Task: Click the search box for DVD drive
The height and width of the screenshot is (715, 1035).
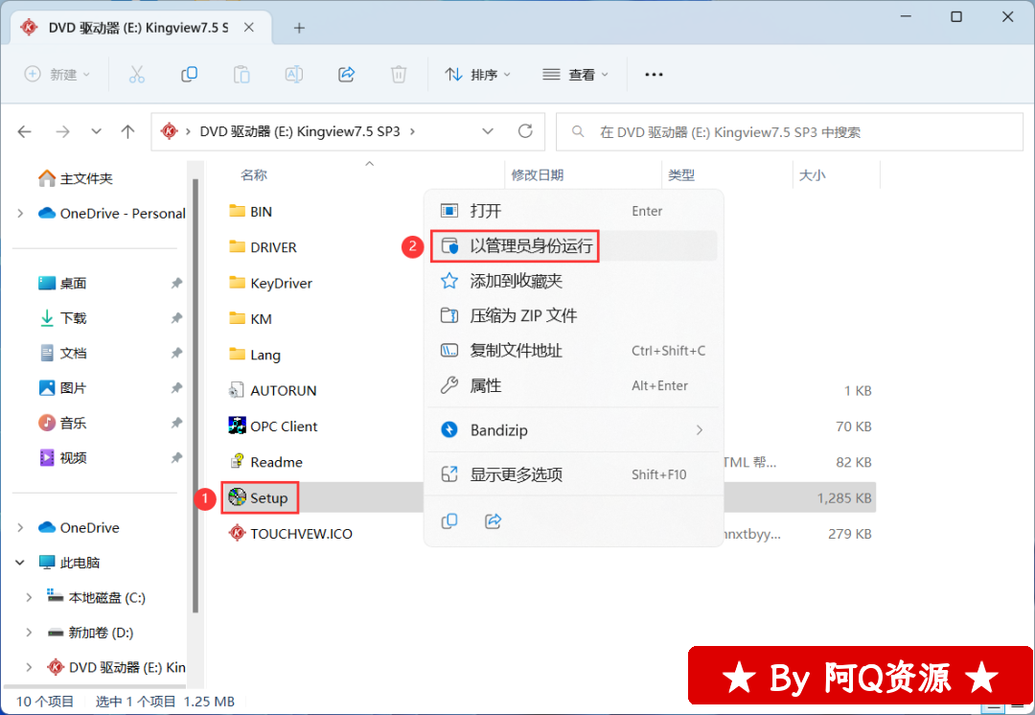Action: (x=790, y=132)
